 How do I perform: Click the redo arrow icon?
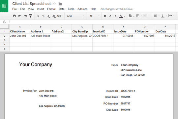pyautogui.click(x=25, y=16)
